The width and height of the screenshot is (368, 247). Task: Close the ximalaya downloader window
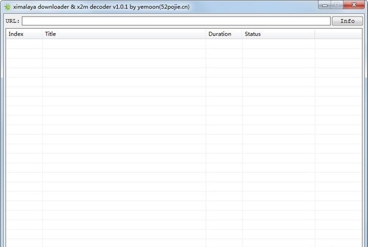click(354, 5)
